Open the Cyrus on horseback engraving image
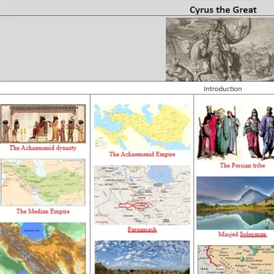This screenshot has width=274, height=274. 220,49
